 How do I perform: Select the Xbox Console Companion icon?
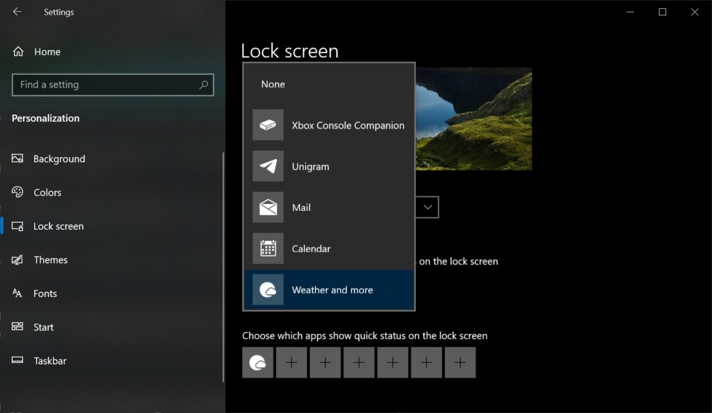click(268, 125)
